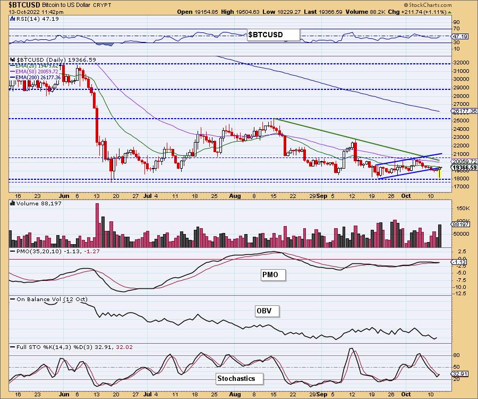
Task: Click the 90 RSI axis label
Action: [x=457, y=22]
